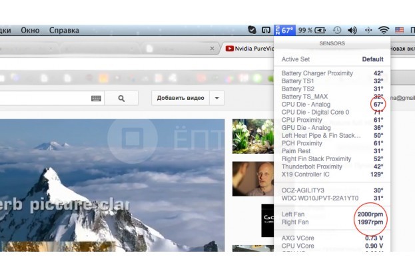Click the checkmark shield menu bar icon
Image resolution: width=415 pixels, height=277 pixels.
point(252,30)
